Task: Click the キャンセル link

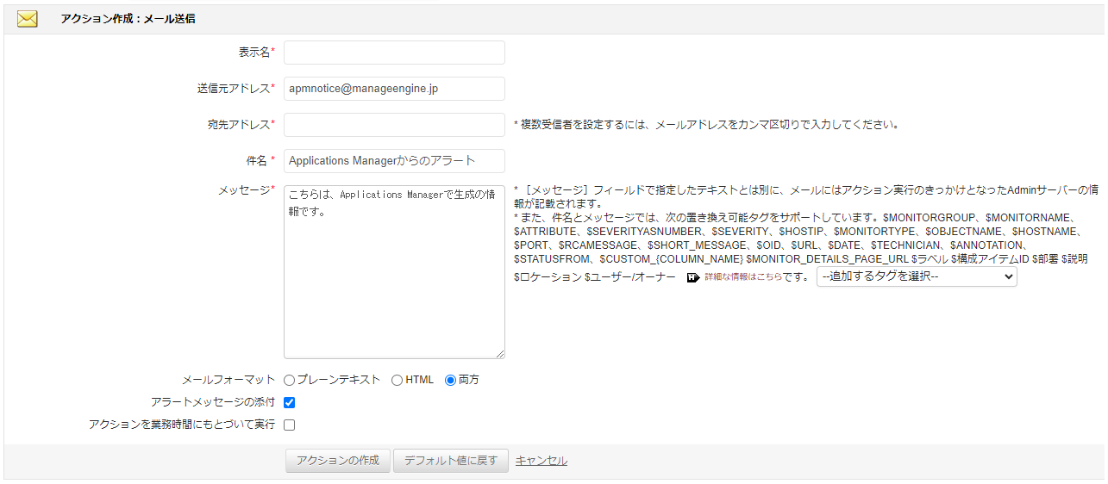Action: pyautogui.click(x=541, y=461)
